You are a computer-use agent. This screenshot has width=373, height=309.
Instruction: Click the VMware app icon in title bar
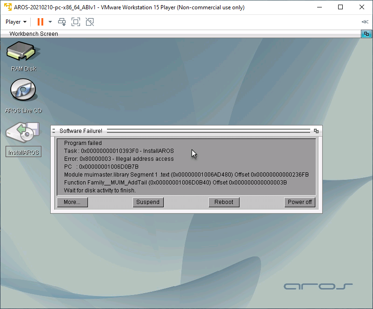[x=8, y=7]
